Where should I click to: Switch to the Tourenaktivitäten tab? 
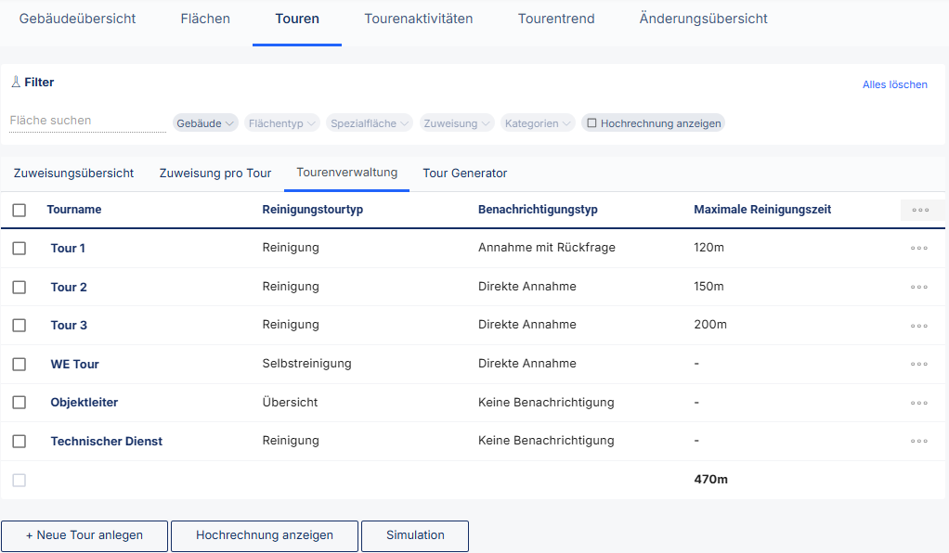pos(418,19)
